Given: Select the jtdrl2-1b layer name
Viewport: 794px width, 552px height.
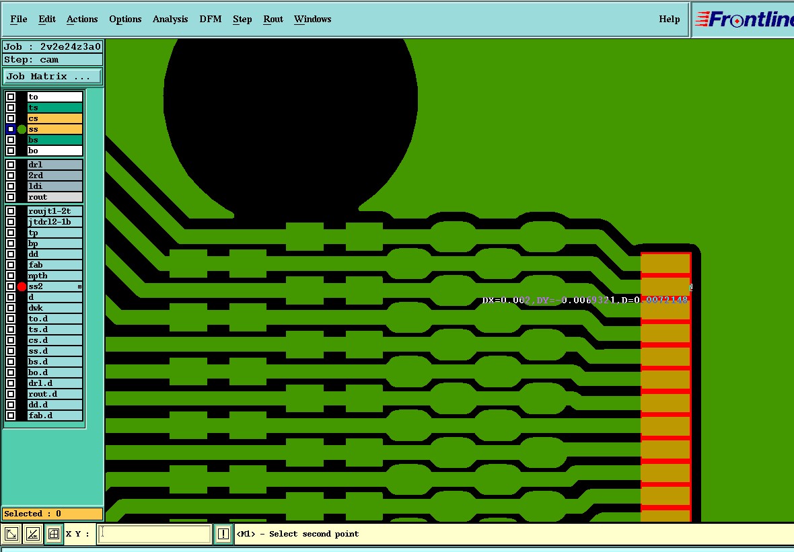Looking at the screenshot, I should [55, 222].
